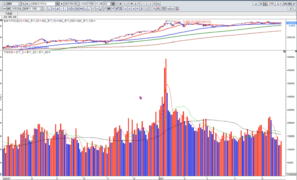This screenshot has height=180, width=297.
Task: Open the 도구 menu
Action: tap(279, 4)
